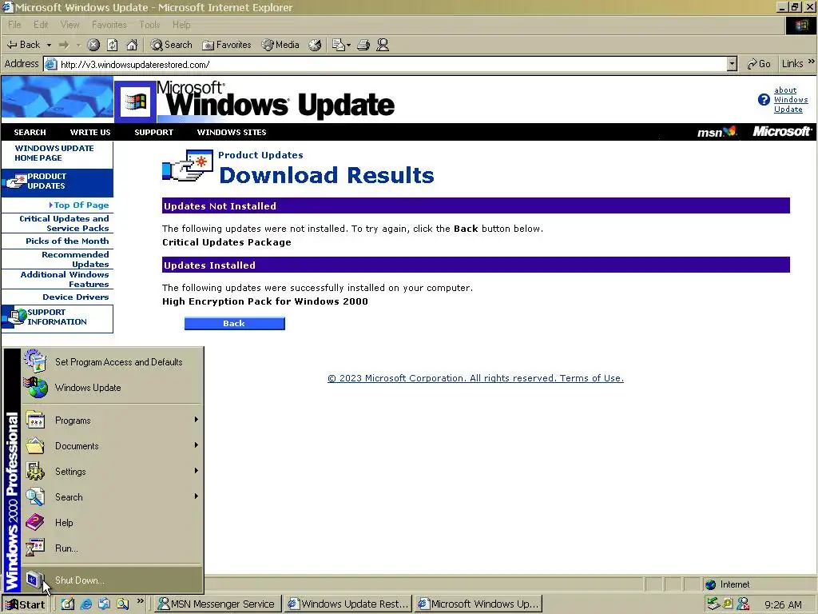Click the Forward arrow toolbar button
Image resolution: width=818 pixels, height=614 pixels.
64,46
